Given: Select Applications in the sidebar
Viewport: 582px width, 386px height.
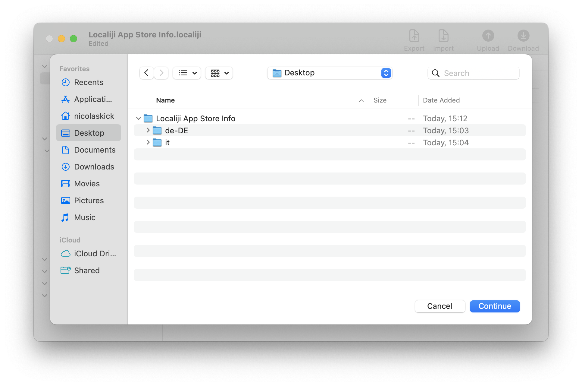Looking at the screenshot, I should coord(89,99).
